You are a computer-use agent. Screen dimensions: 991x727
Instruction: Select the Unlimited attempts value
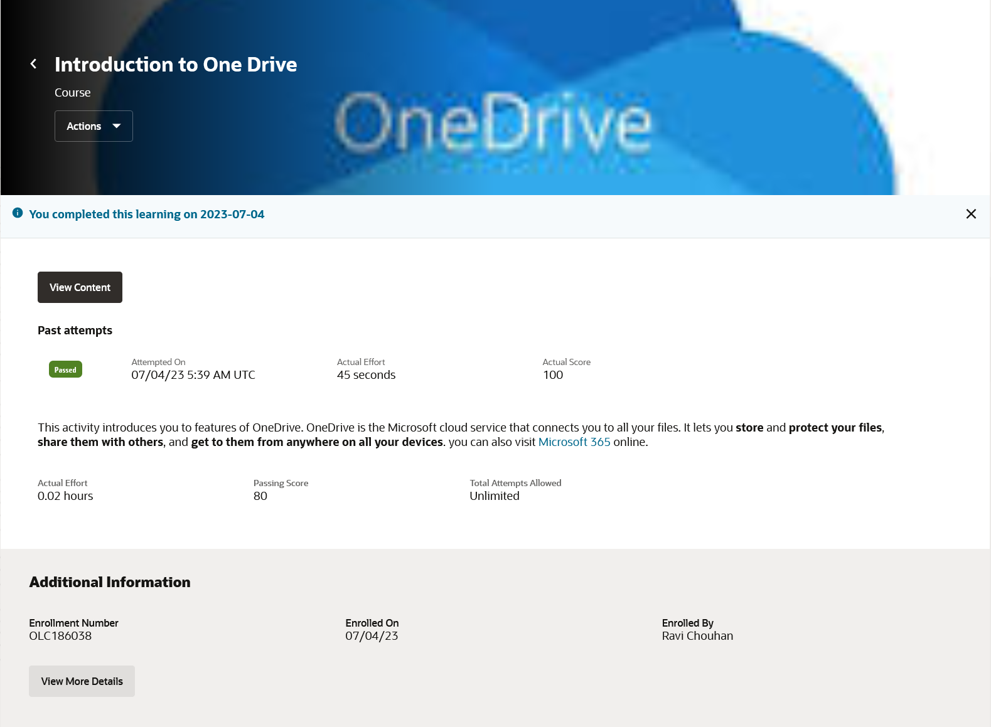495,496
